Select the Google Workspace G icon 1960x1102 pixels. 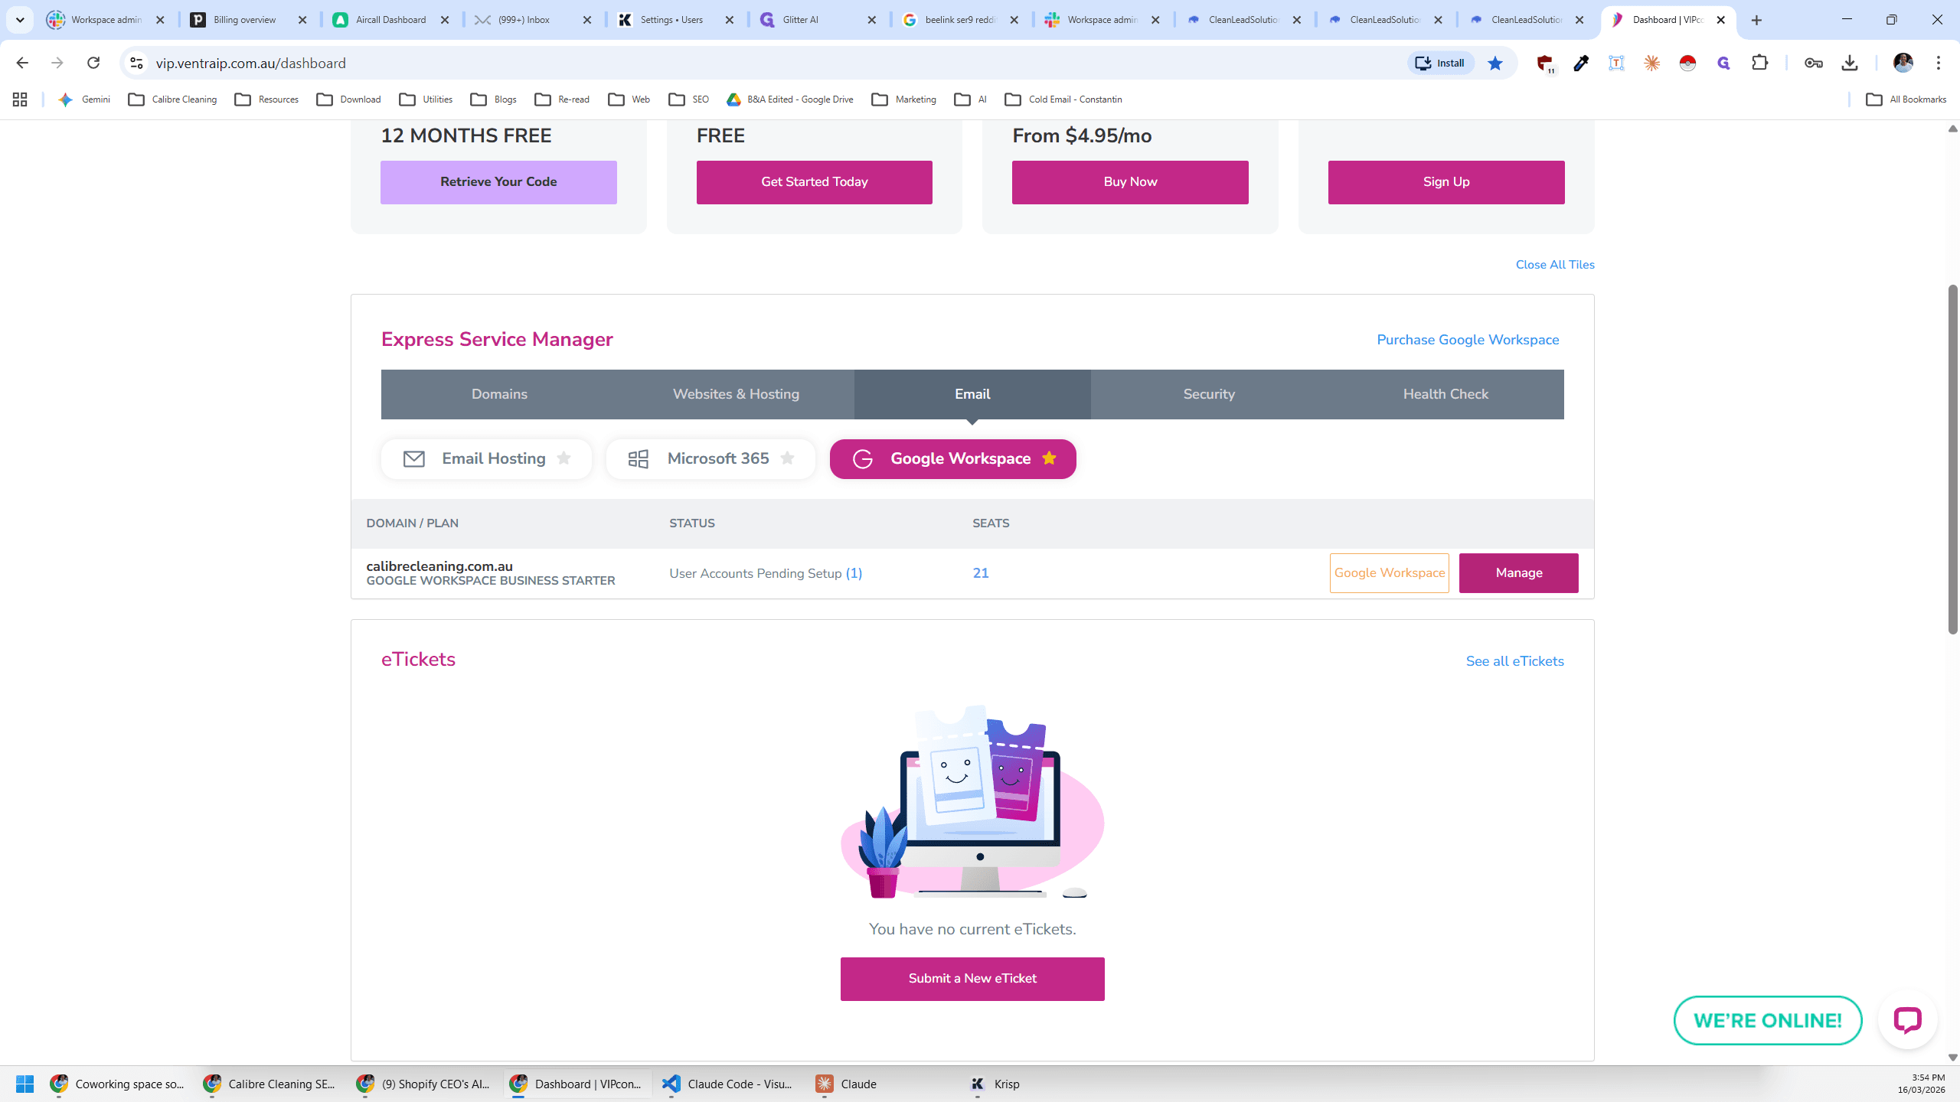click(863, 459)
